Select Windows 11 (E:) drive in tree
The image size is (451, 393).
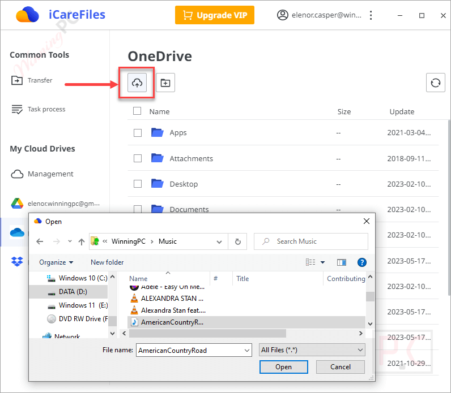(x=78, y=305)
